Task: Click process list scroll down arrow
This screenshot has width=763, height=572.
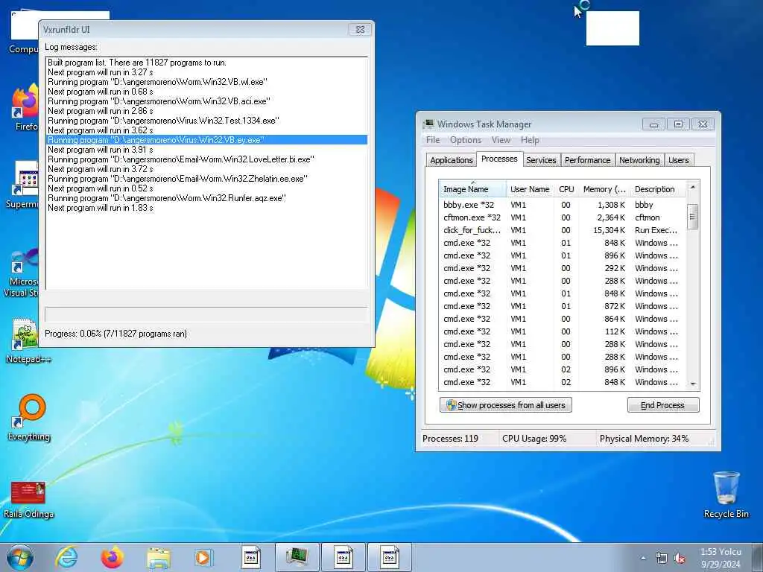Action: 693,384
